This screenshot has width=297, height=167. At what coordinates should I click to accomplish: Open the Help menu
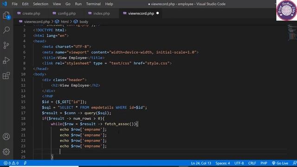[x=109, y=4]
